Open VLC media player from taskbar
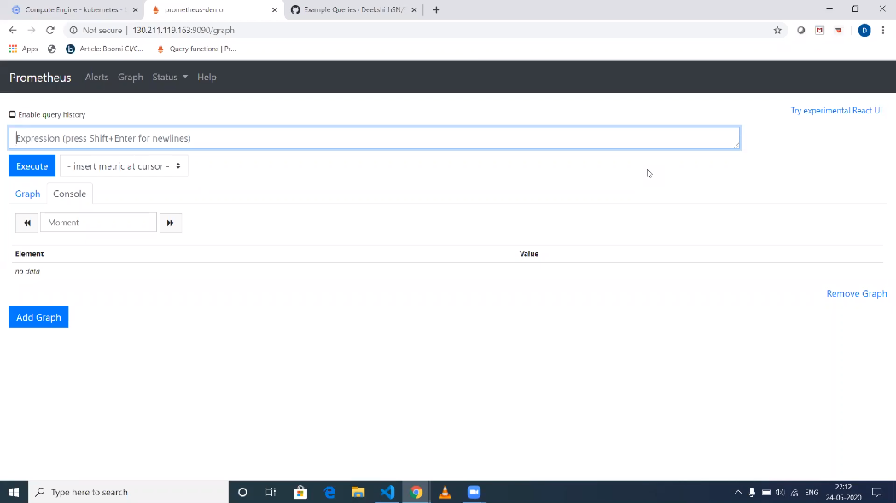The height and width of the screenshot is (503, 896). pos(445,492)
